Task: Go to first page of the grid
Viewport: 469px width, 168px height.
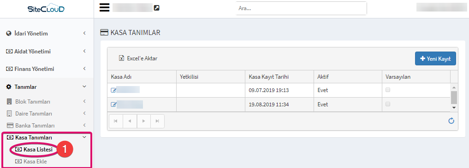Action: [116, 121]
